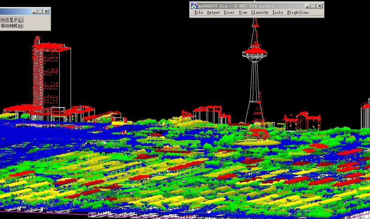
Task: Open the File menu
Action: [199, 12]
